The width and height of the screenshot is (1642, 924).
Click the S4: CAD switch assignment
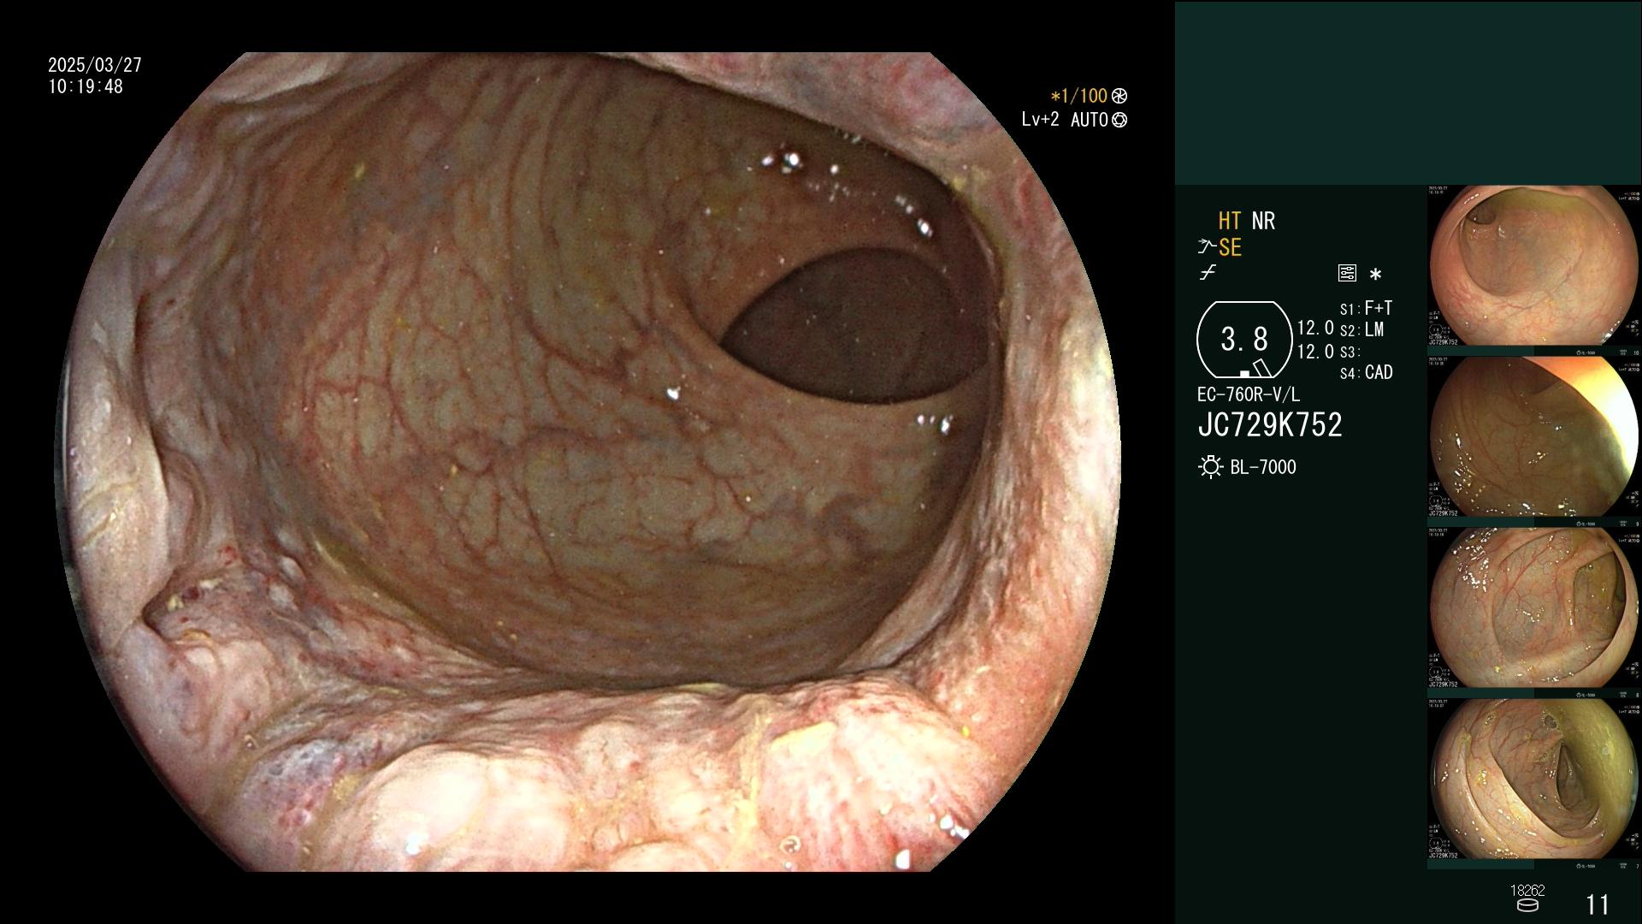point(1366,372)
